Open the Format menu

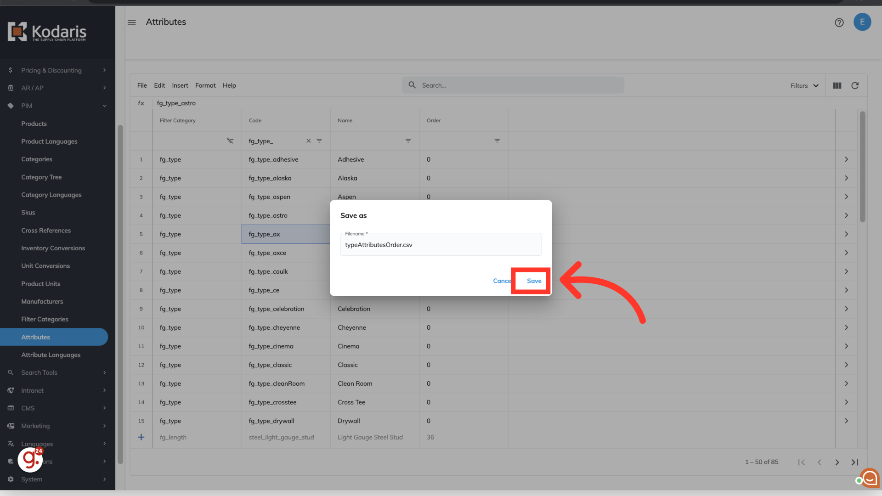pos(205,86)
